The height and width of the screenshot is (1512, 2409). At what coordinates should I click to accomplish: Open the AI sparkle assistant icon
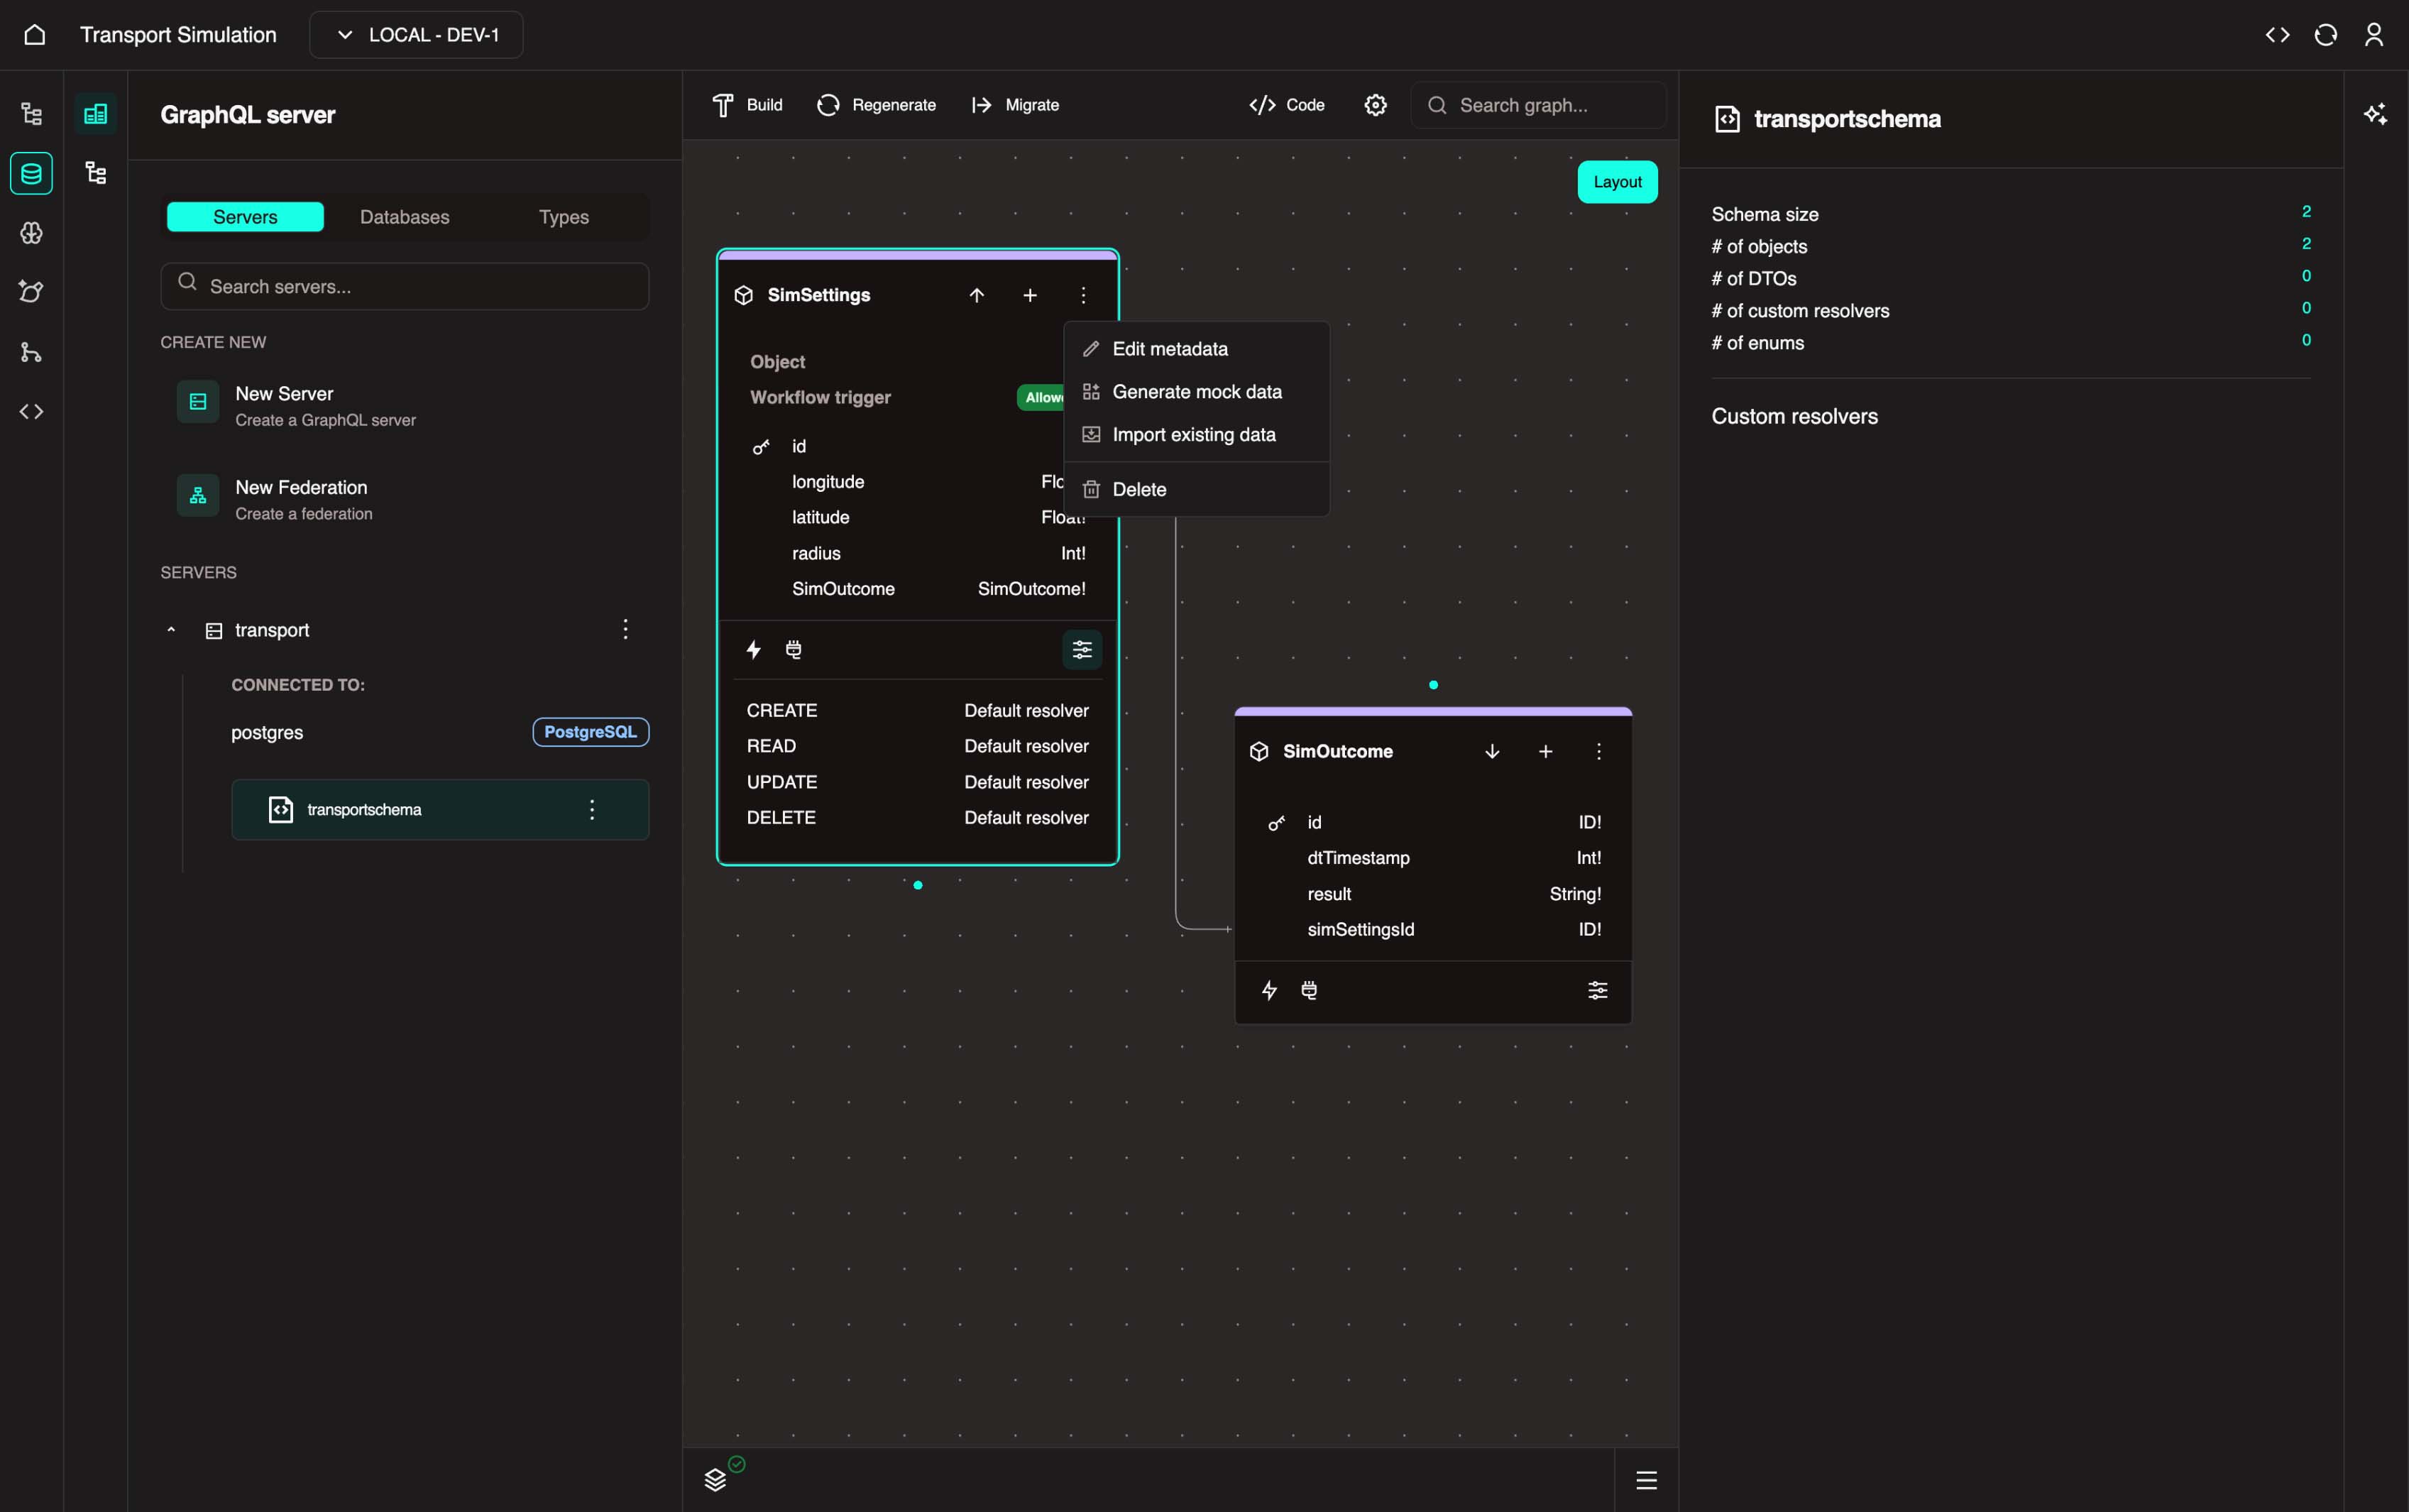[2375, 114]
